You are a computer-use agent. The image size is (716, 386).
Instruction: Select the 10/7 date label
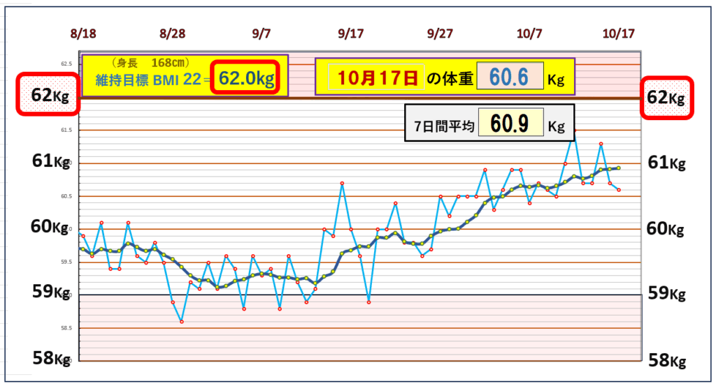click(529, 34)
